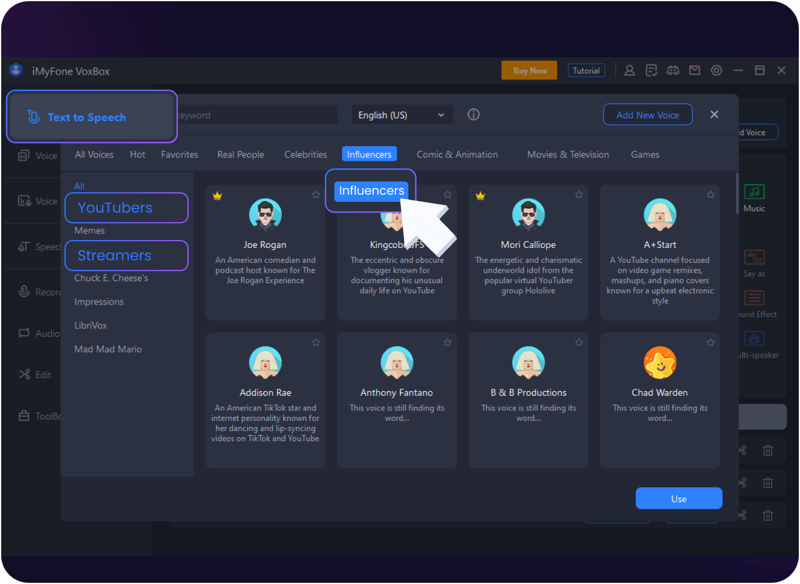800x584 pixels.
Task: Click Add New Voice button
Action: click(x=648, y=115)
